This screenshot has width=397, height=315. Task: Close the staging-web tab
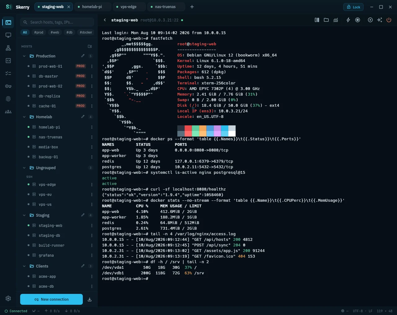(69, 7)
